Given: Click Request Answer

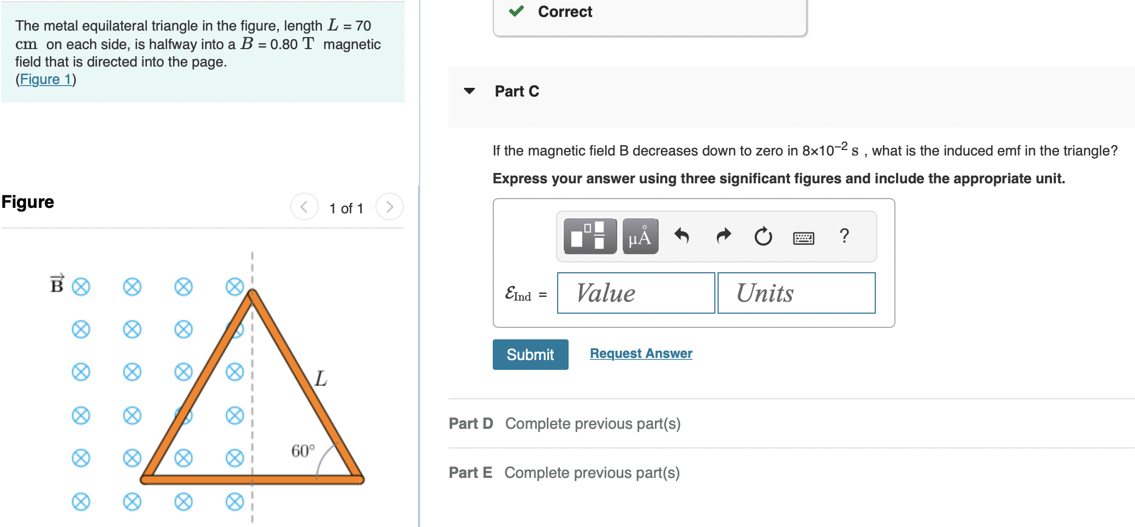Looking at the screenshot, I should tap(640, 353).
